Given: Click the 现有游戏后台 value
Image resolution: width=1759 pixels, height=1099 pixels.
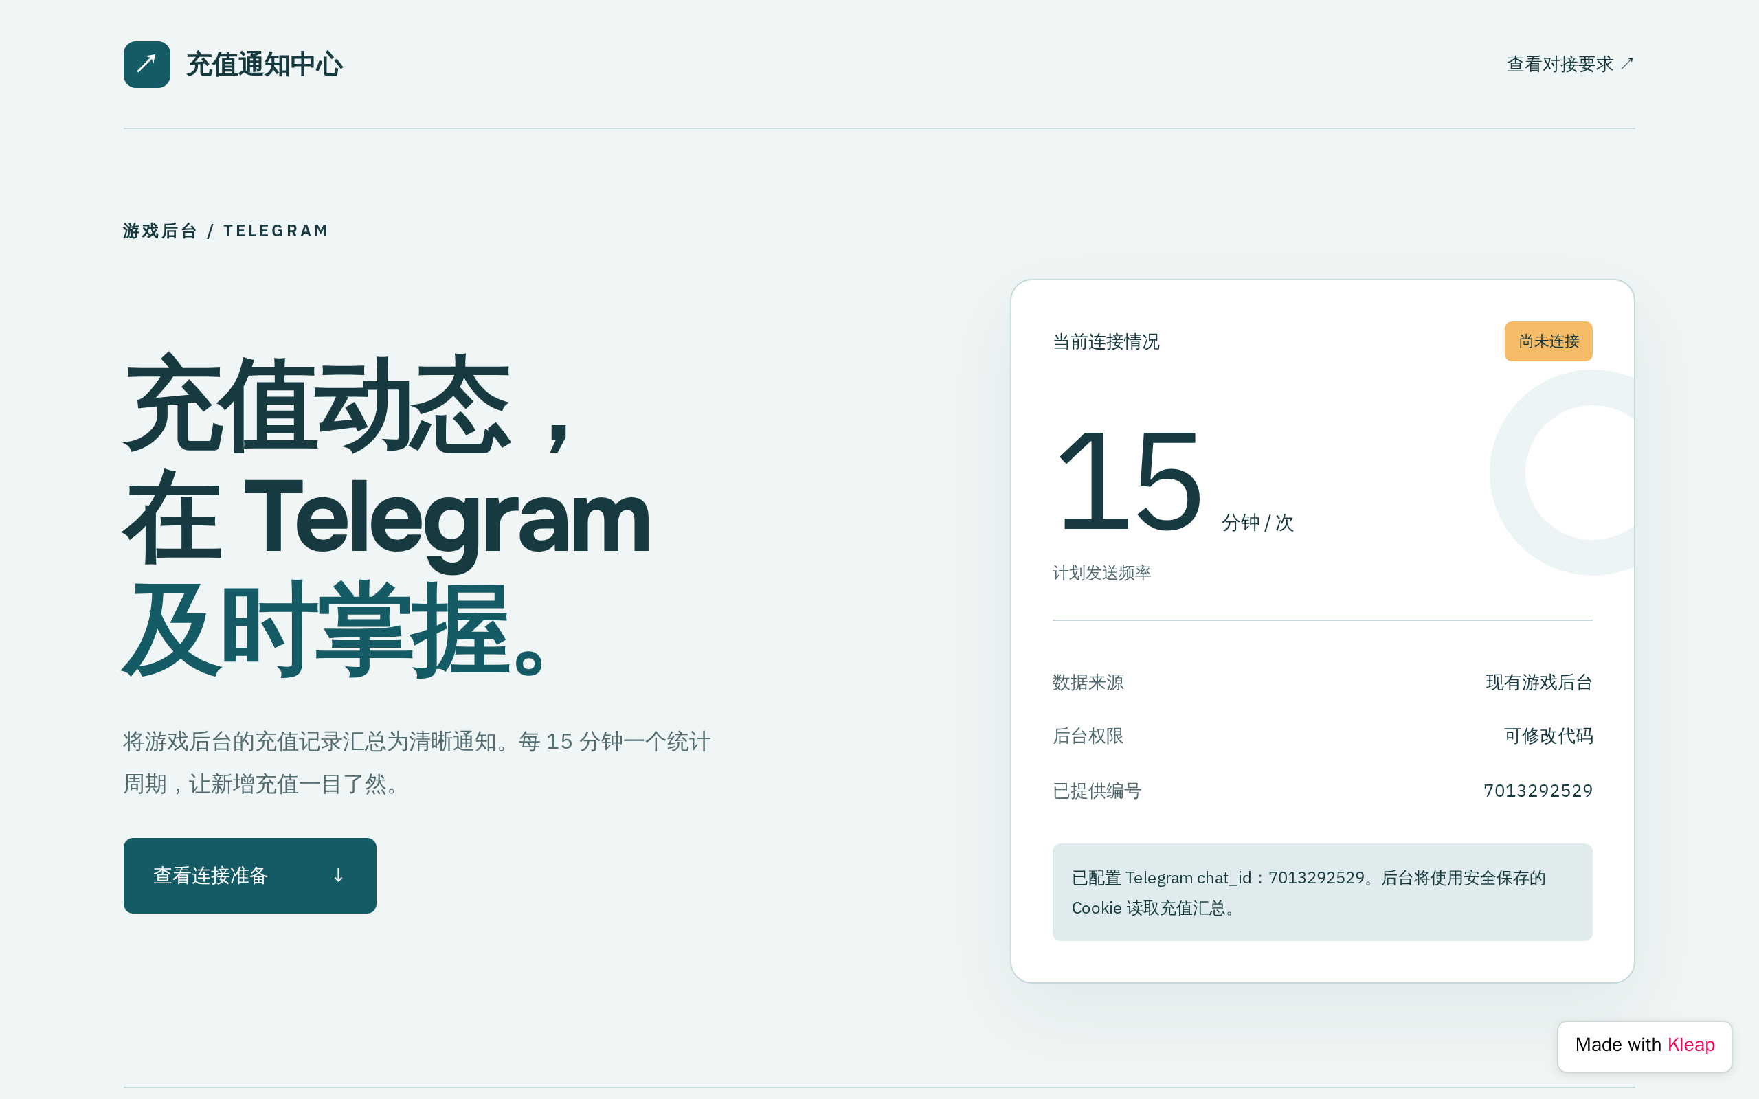Looking at the screenshot, I should [1538, 682].
